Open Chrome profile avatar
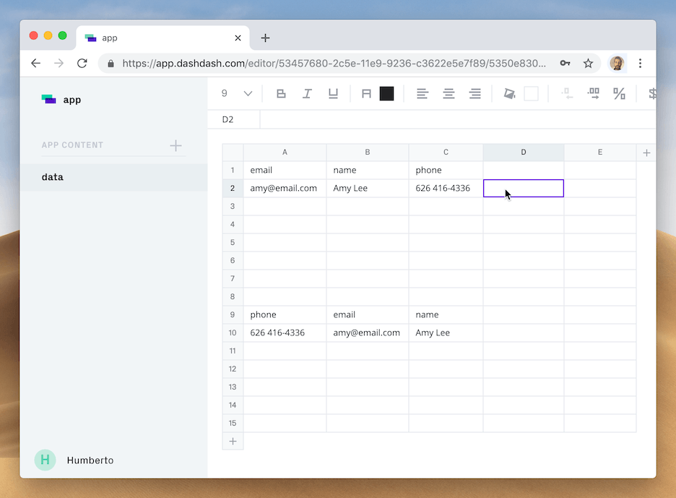The width and height of the screenshot is (676, 498). coord(617,64)
